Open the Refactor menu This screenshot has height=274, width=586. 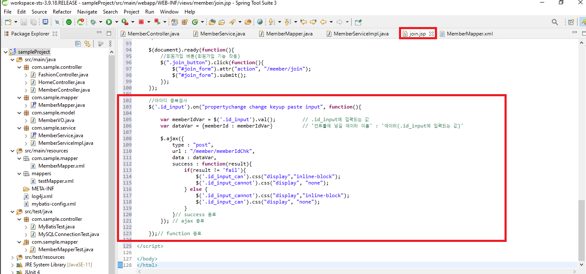click(62, 11)
